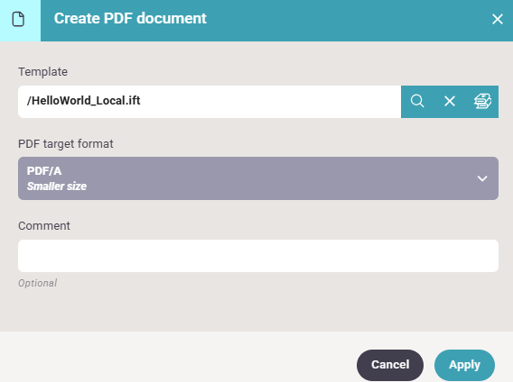
Task: Click the Smaller size subtitle in format selector
Action: coord(57,186)
